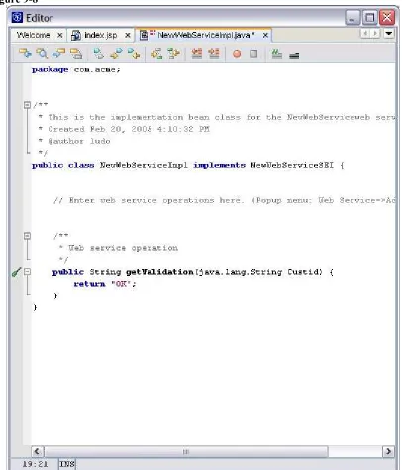Toggle Highlight Search toolbar icon
The image size is (402, 470).
76,53
